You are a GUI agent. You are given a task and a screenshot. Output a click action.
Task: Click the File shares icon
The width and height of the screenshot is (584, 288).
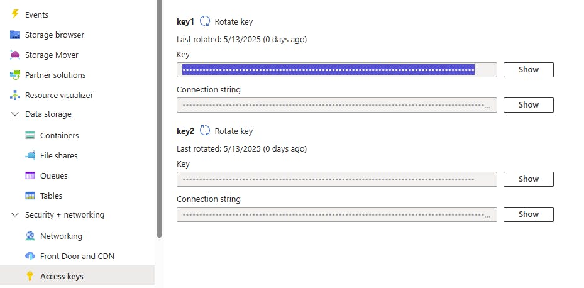(30, 155)
